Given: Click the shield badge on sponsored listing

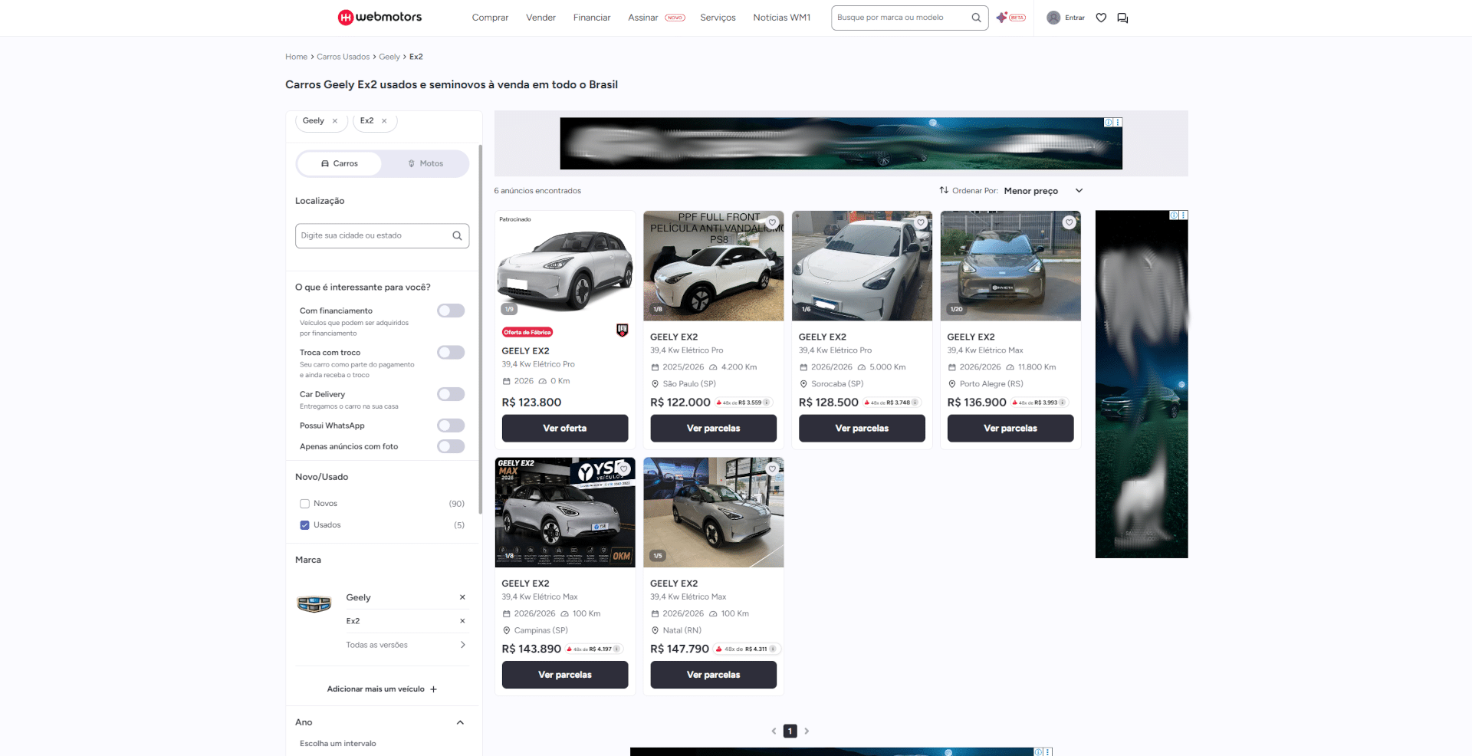Looking at the screenshot, I should click(x=622, y=330).
